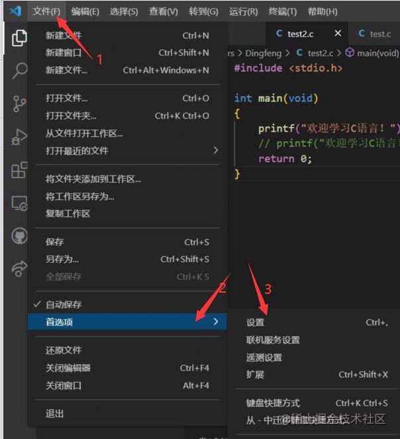The width and height of the screenshot is (400, 439).
Task: Switch to the test2.c tab
Action: pos(307,34)
